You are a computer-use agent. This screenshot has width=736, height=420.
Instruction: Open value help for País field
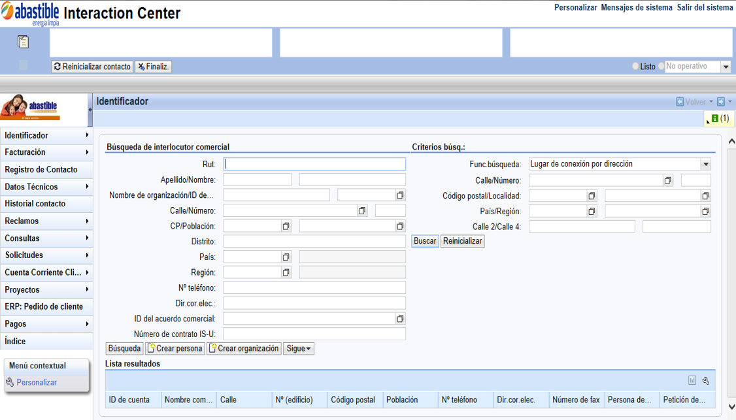pyautogui.click(x=286, y=257)
